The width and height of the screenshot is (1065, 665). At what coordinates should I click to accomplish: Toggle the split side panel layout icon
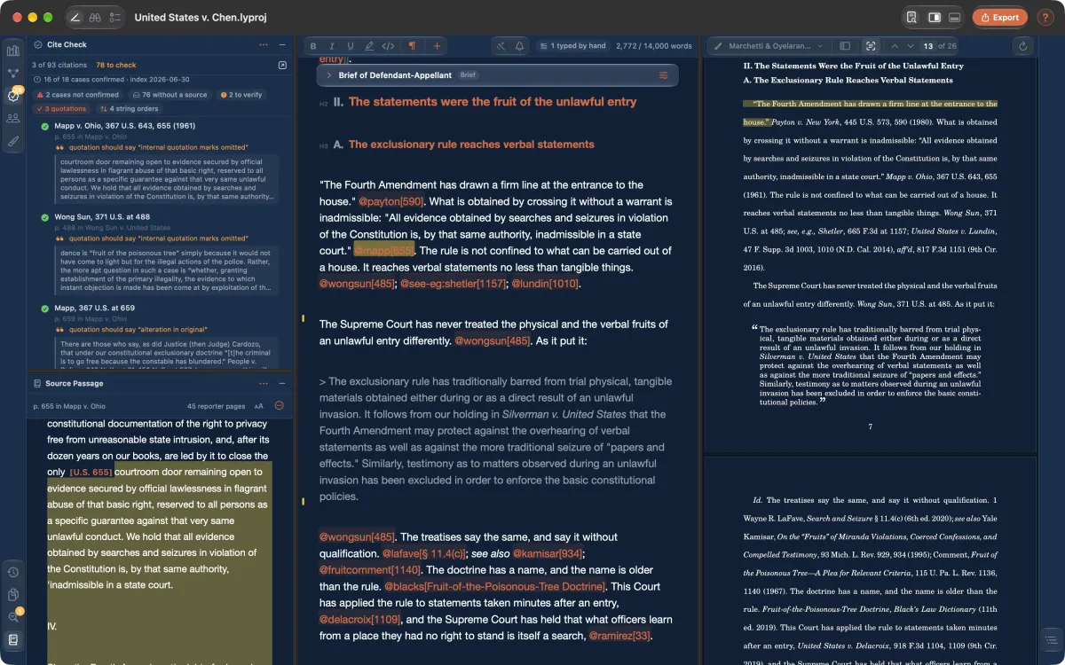pos(934,17)
